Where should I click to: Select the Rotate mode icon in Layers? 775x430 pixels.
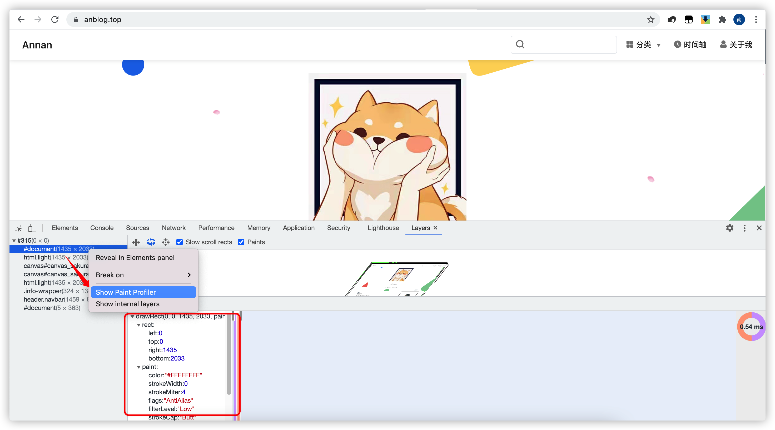coord(151,242)
